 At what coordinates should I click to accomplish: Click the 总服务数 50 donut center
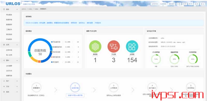click(40, 52)
